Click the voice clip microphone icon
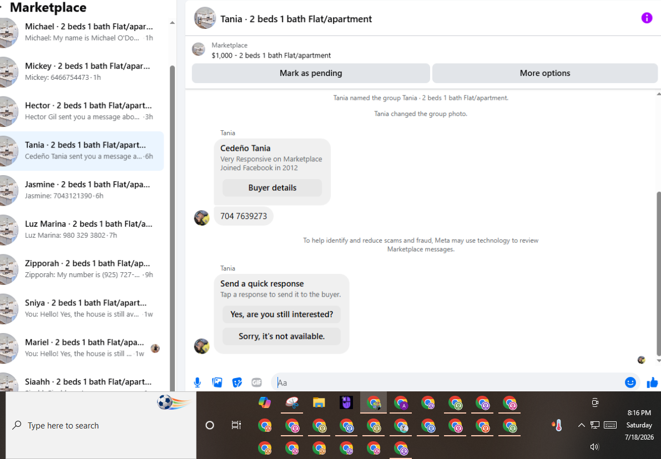The image size is (661, 459). [x=197, y=382]
